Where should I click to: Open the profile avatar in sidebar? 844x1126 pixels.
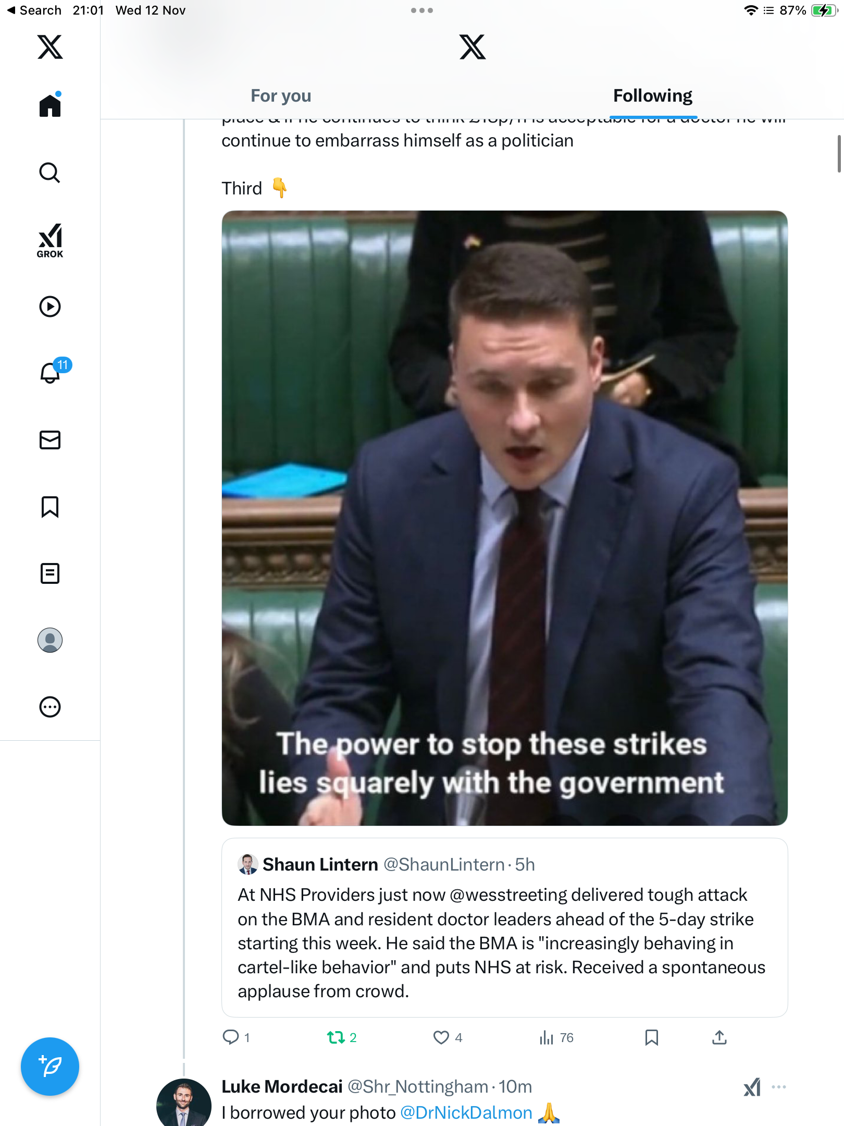[50, 640]
